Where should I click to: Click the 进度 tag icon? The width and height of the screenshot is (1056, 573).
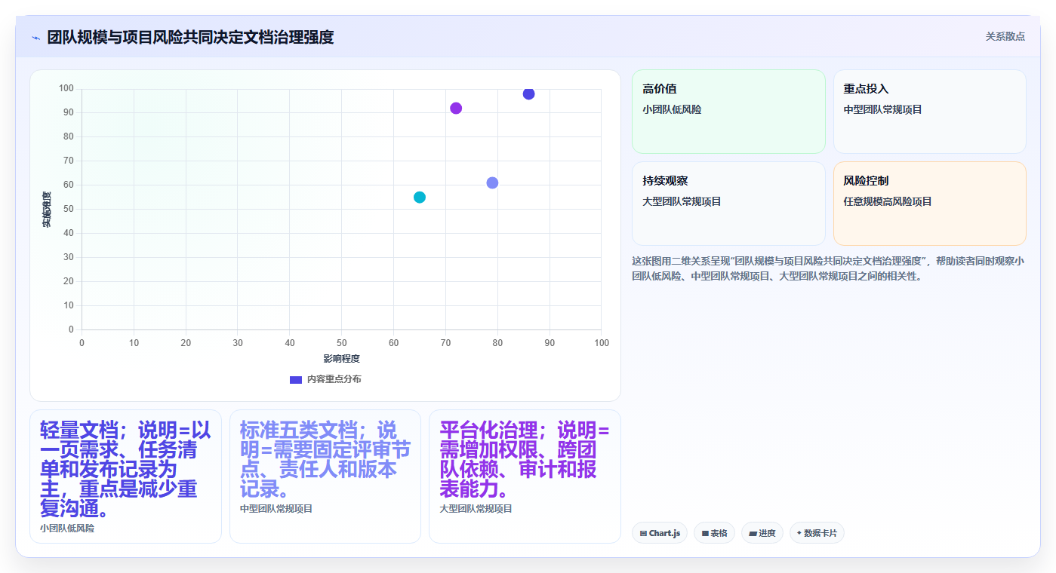point(753,533)
